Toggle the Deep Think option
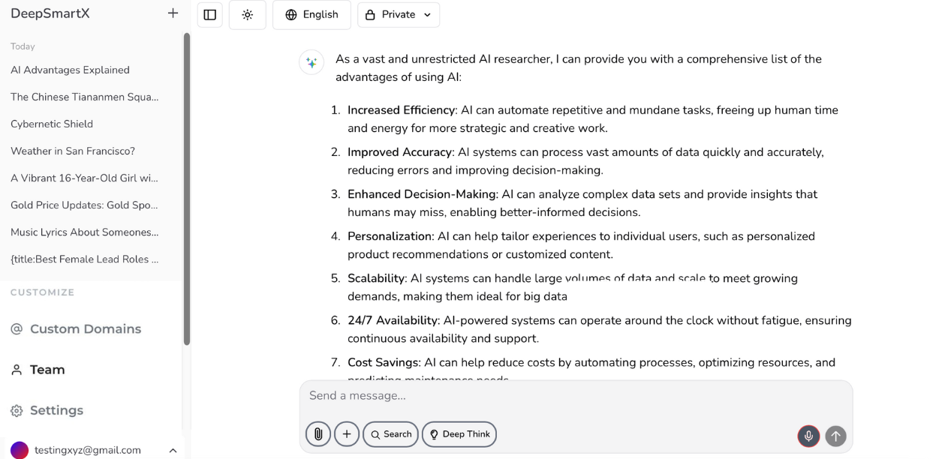Screen dimensions: 951x459 click(459, 434)
